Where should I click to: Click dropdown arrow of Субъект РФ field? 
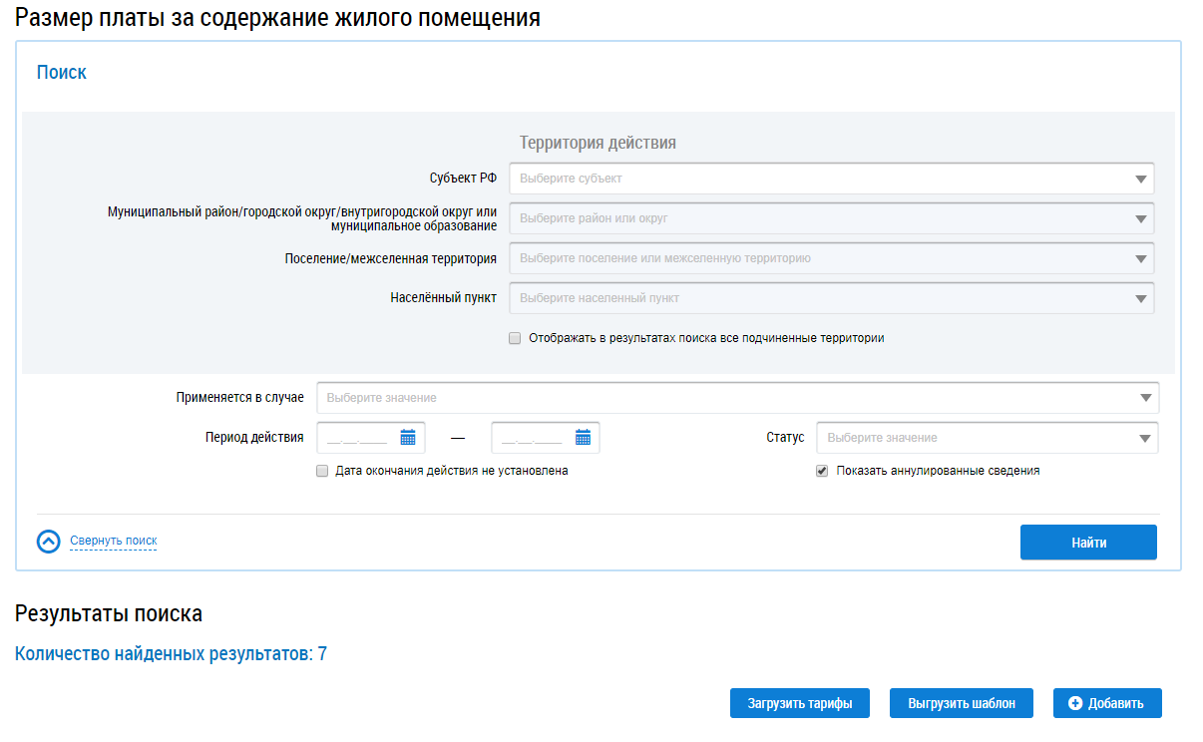[x=1141, y=180]
